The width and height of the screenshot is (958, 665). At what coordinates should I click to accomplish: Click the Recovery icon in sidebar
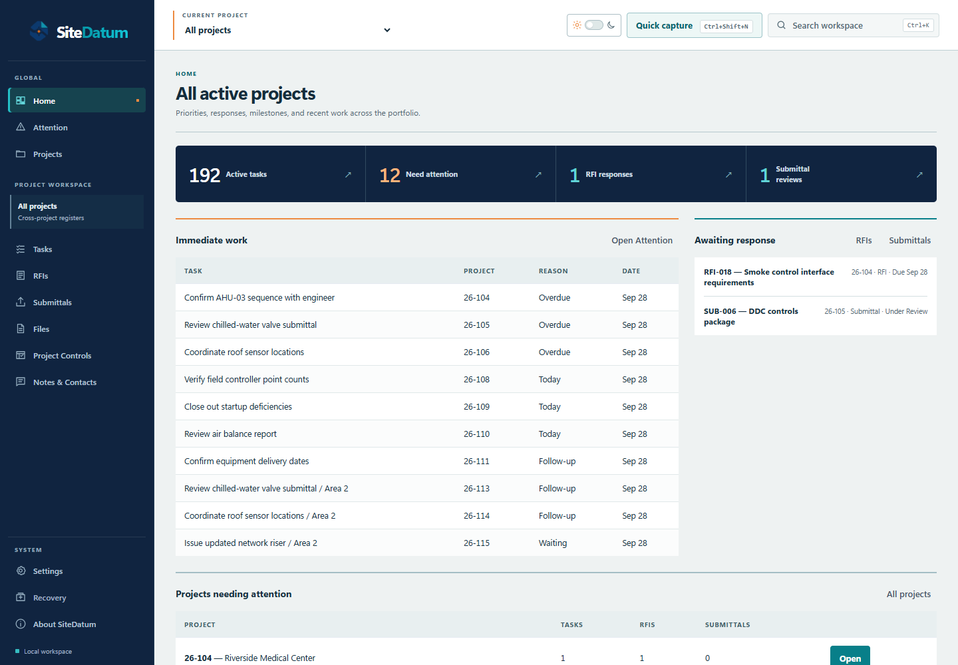pyautogui.click(x=21, y=597)
